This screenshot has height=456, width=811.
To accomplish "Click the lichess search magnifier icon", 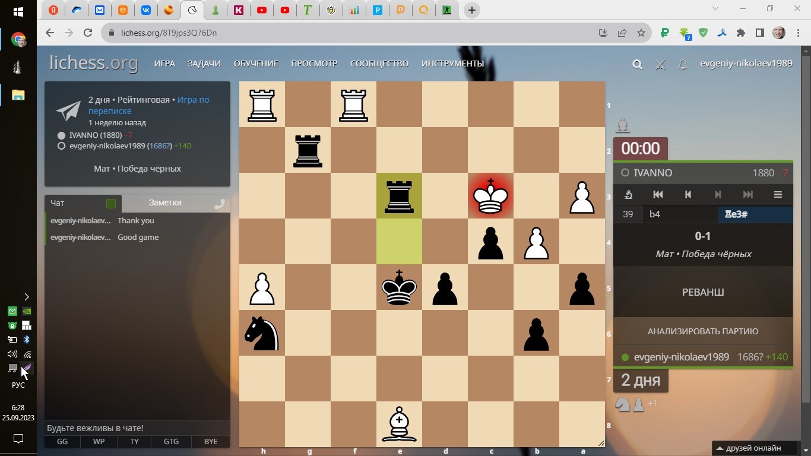I will [638, 65].
